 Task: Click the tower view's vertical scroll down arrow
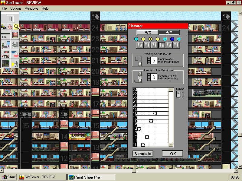(x=240, y=167)
